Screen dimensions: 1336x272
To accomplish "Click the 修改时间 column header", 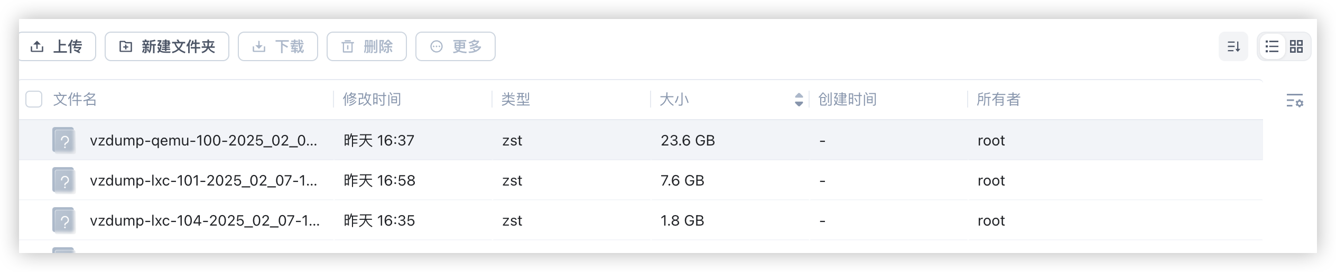I will (372, 99).
